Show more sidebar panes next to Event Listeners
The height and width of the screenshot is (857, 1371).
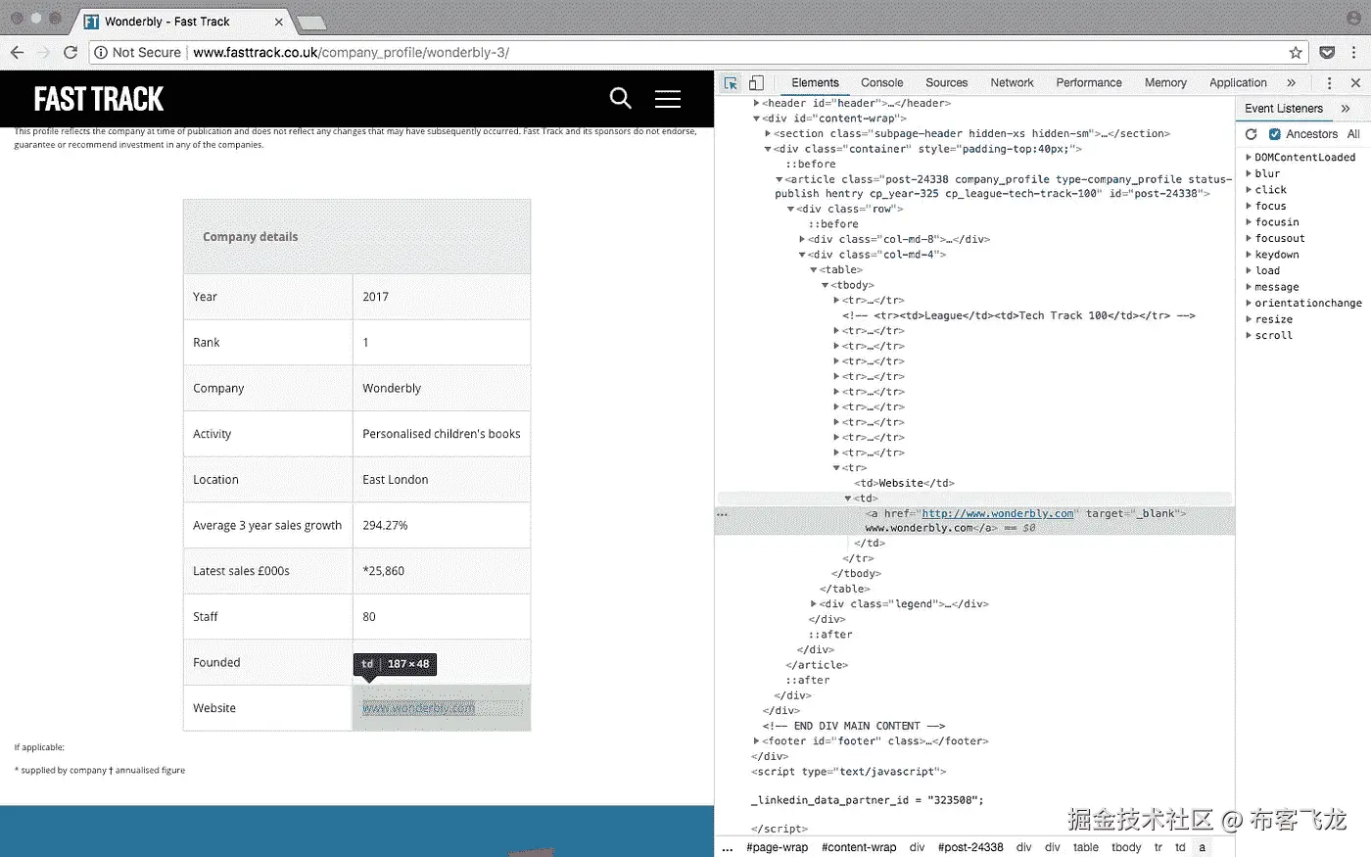1346,109
